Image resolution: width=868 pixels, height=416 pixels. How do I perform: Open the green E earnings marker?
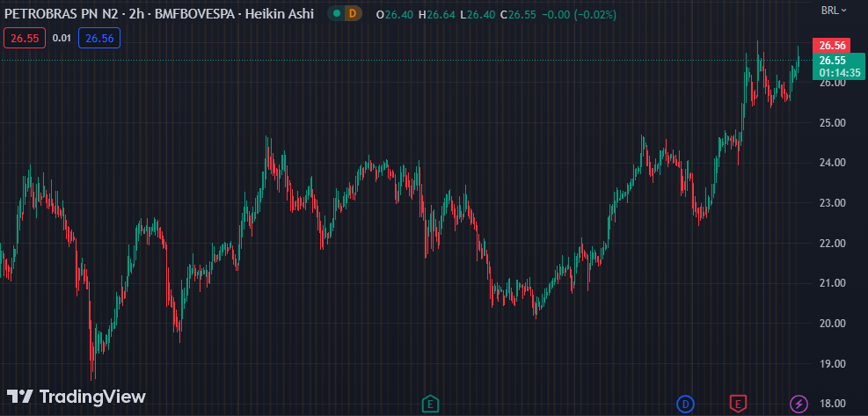coord(430,404)
